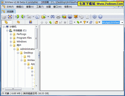The height and width of the screenshot is (96, 125).
Task: Open the 查看(V) menu
Action: click(x=30, y=7)
